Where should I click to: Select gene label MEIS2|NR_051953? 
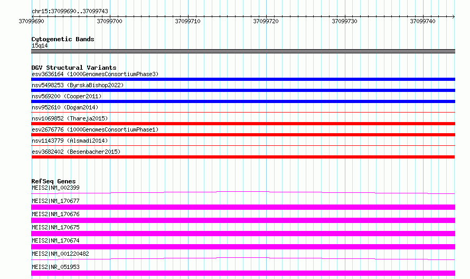55,267
